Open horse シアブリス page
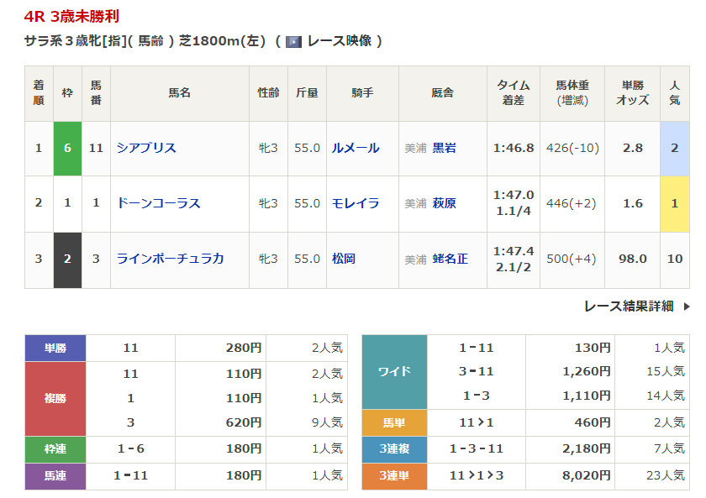Image resolution: width=706 pixels, height=498 pixels. (146, 148)
